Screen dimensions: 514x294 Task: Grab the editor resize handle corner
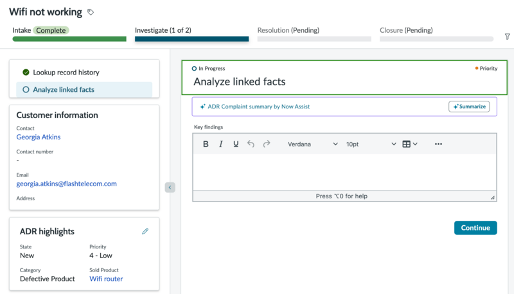pyautogui.click(x=493, y=197)
